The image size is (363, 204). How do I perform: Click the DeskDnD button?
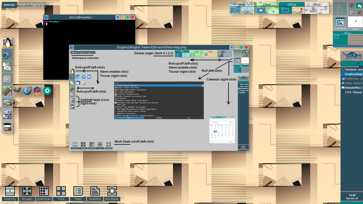point(95,193)
